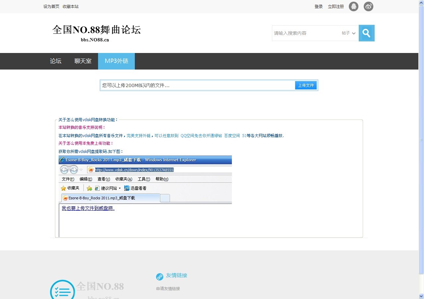
Task: Click the file upload path text field
Action: click(197, 85)
